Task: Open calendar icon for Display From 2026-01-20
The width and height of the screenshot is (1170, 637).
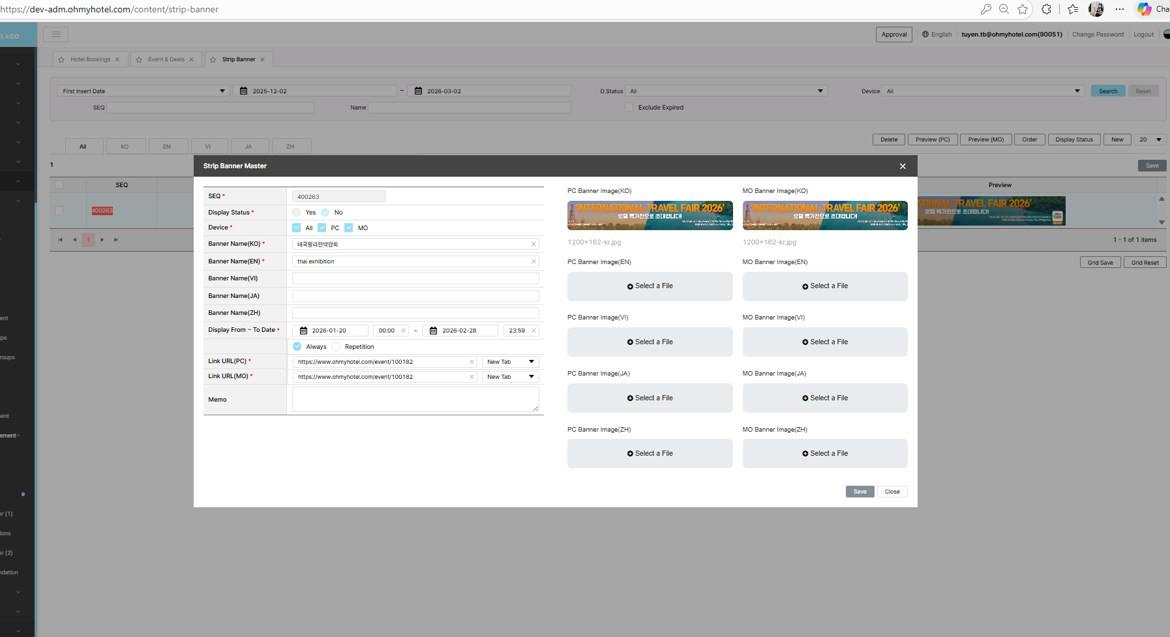Action: [303, 331]
